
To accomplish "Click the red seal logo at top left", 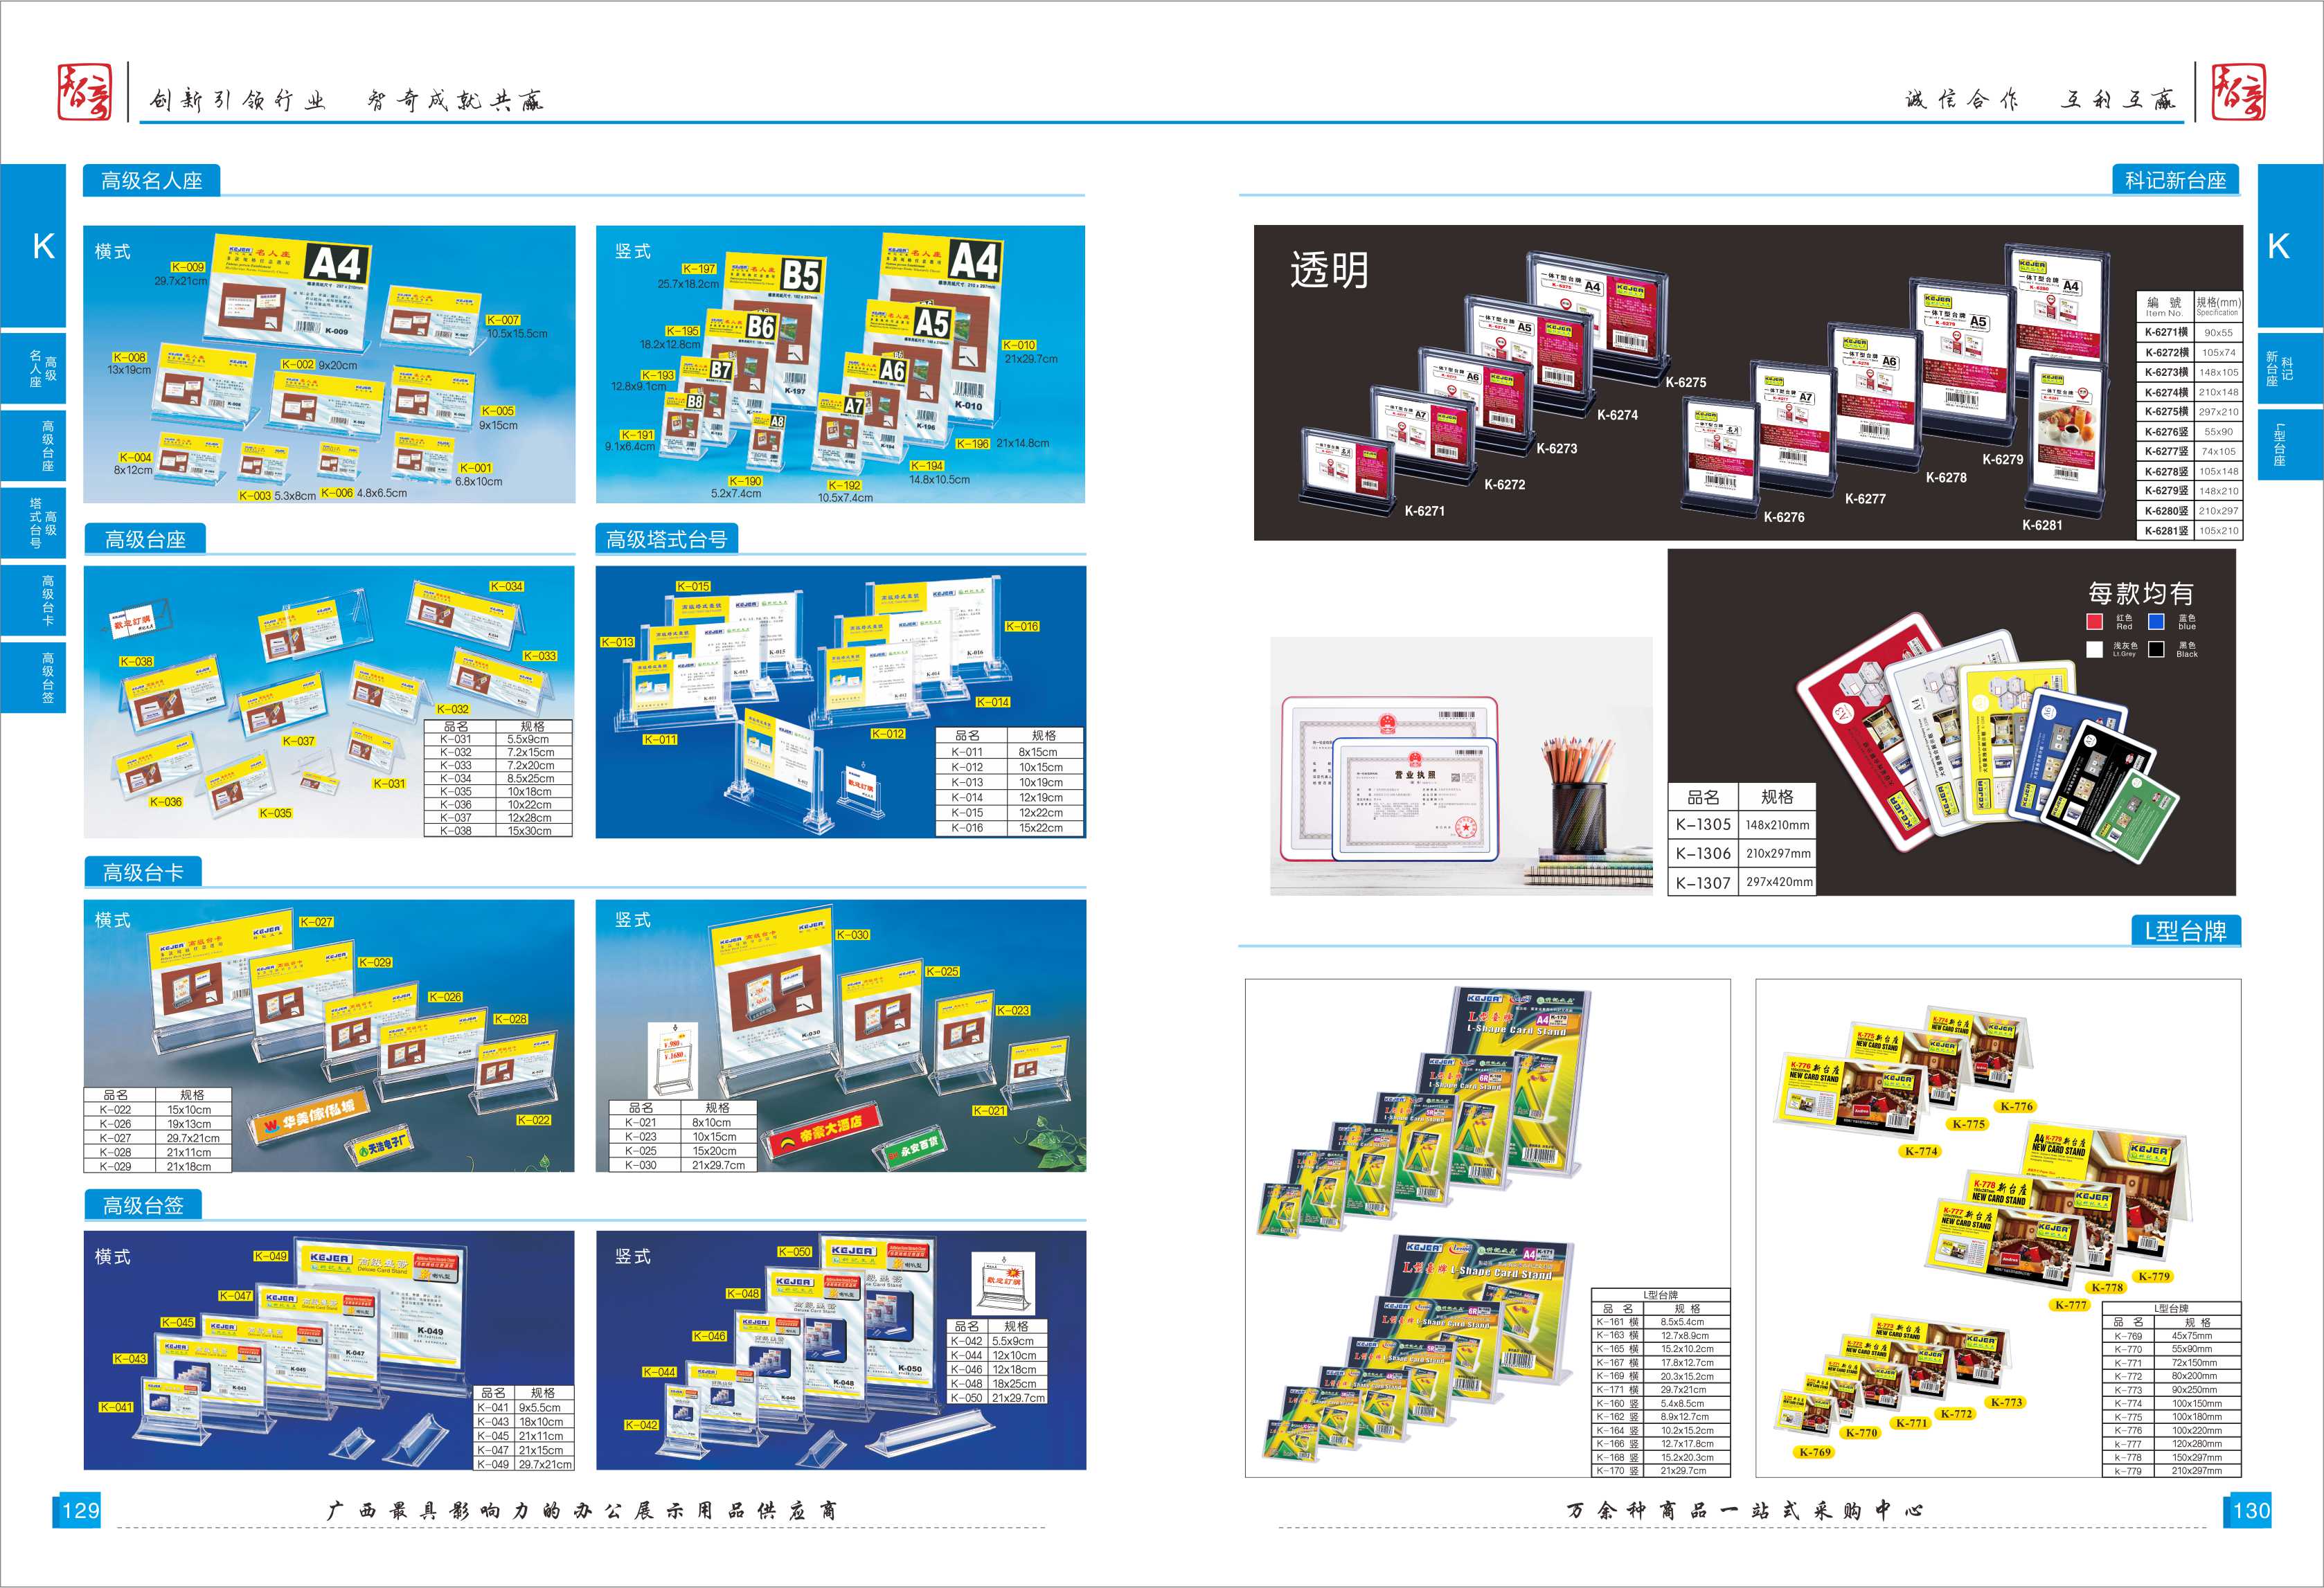I will click(x=84, y=93).
